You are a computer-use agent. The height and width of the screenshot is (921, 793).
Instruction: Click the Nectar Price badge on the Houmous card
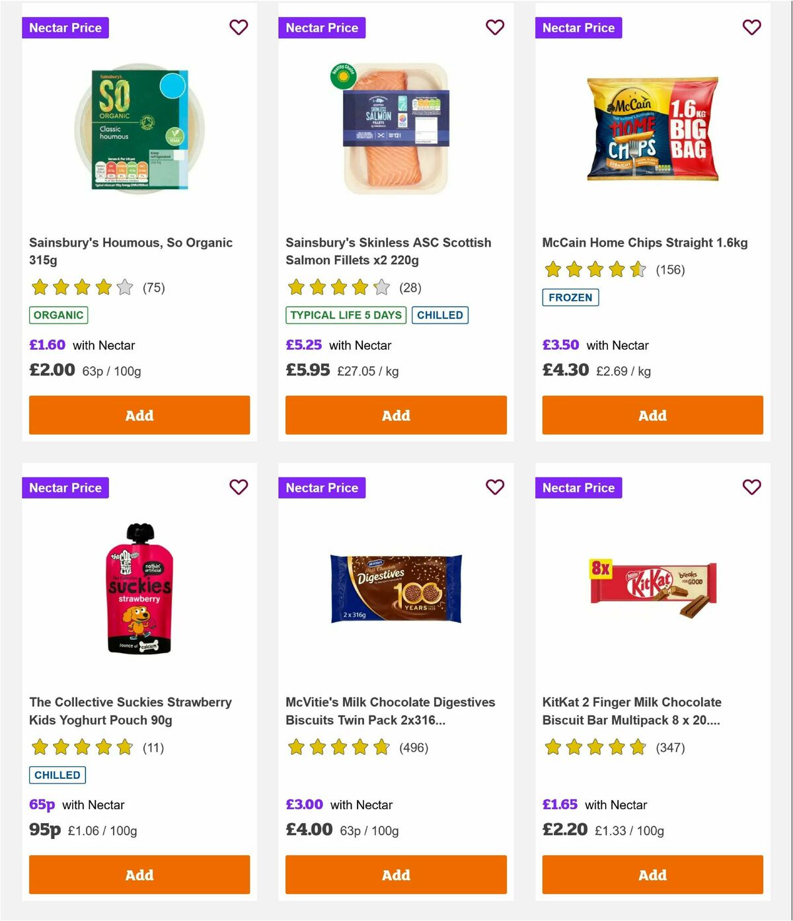tap(65, 27)
